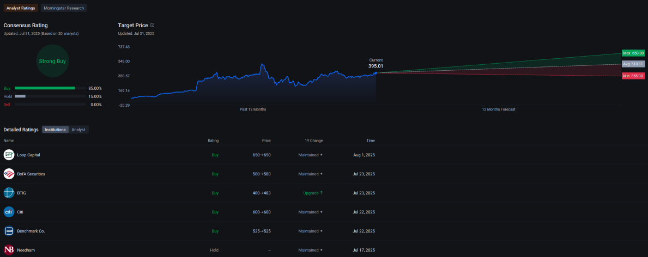Click the Time column header
This screenshot has height=257, width=648.
click(371, 141)
